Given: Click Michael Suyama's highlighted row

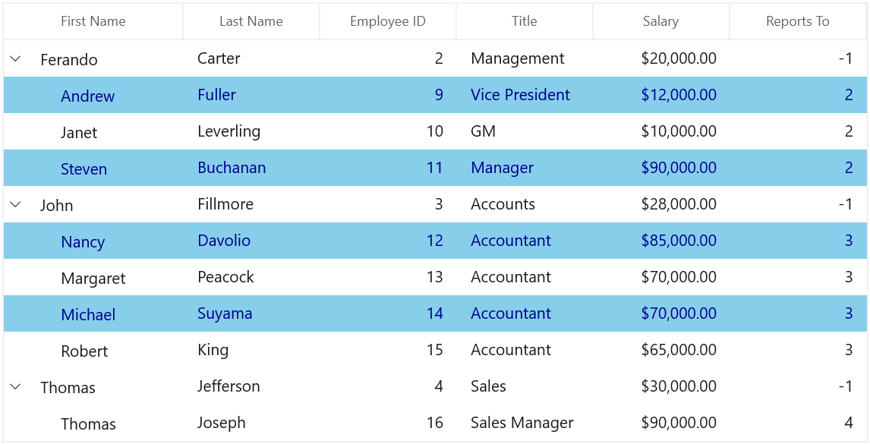Looking at the screenshot, I should (x=435, y=313).
